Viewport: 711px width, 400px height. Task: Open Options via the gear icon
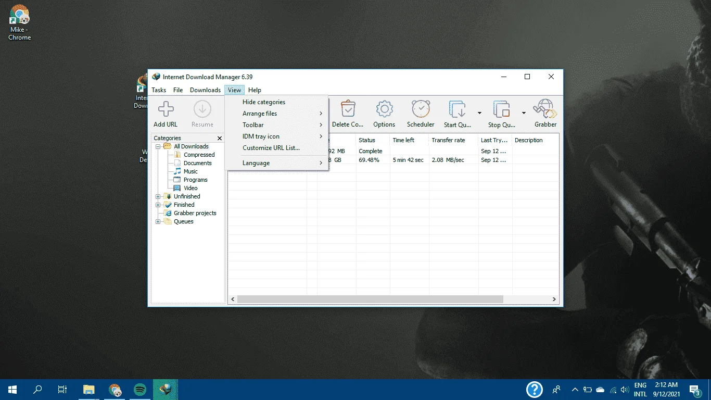pyautogui.click(x=384, y=109)
